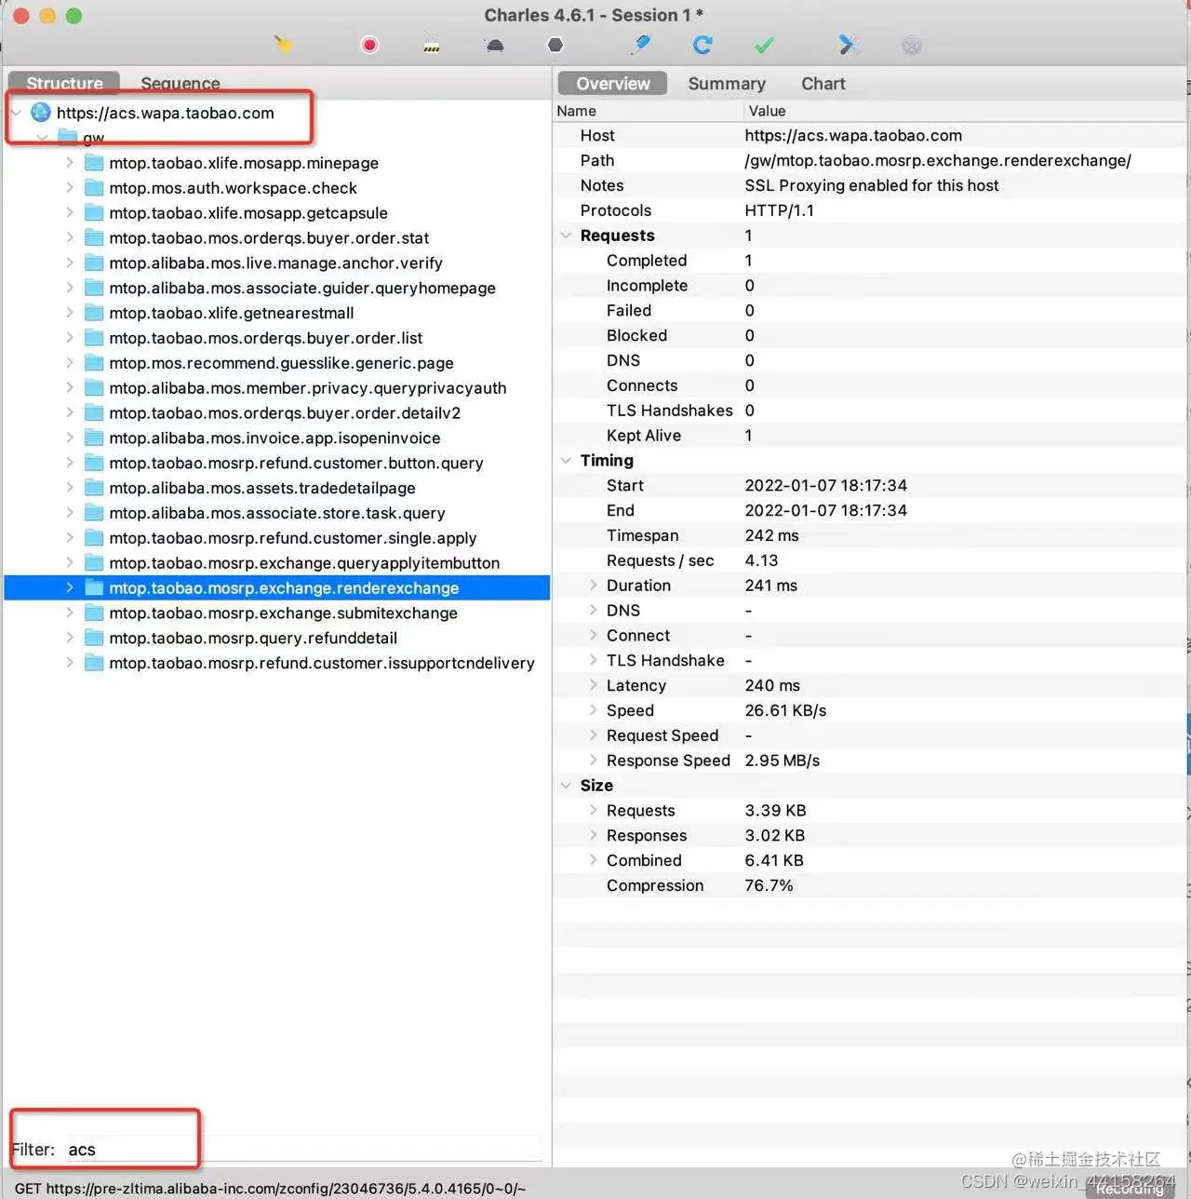The height and width of the screenshot is (1199, 1191).
Task: Expand the Speed row
Action: click(x=594, y=709)
